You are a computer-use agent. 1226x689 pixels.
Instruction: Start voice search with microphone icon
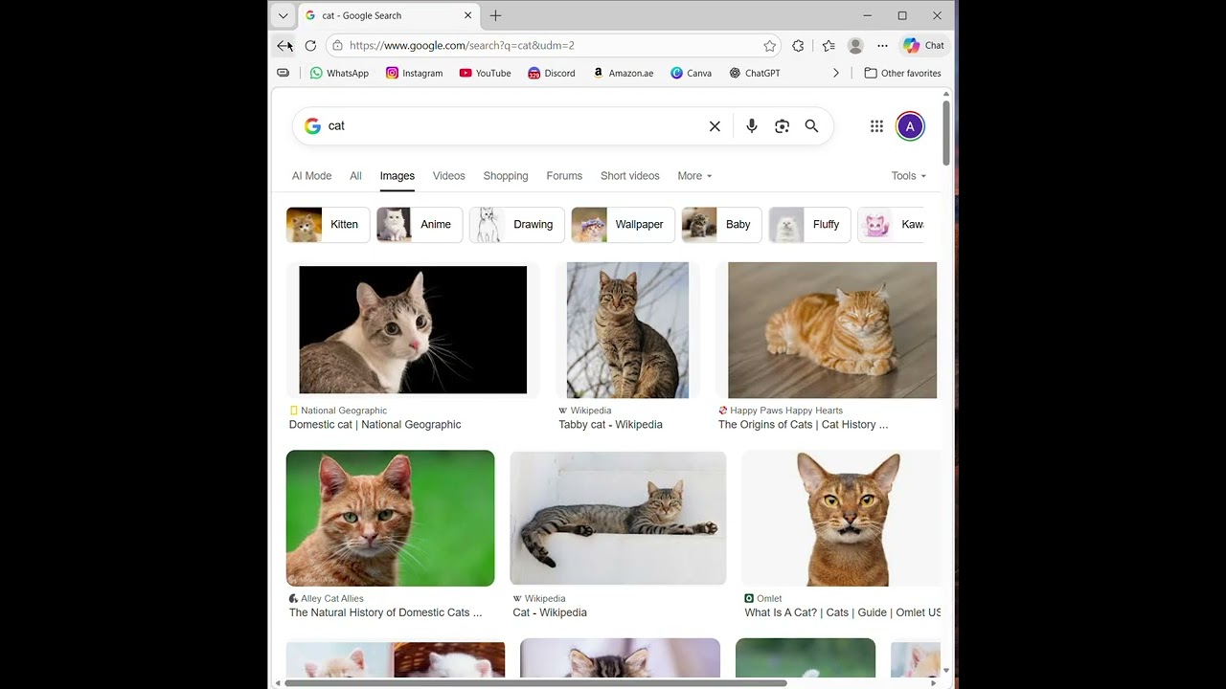pos(752,126)
